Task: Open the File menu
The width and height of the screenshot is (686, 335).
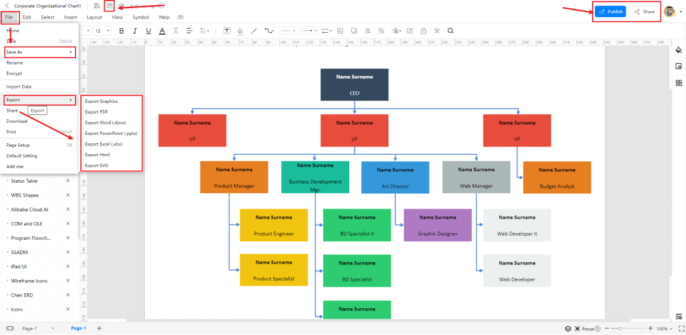Action: pyautogui.click(x=9, y=17)
